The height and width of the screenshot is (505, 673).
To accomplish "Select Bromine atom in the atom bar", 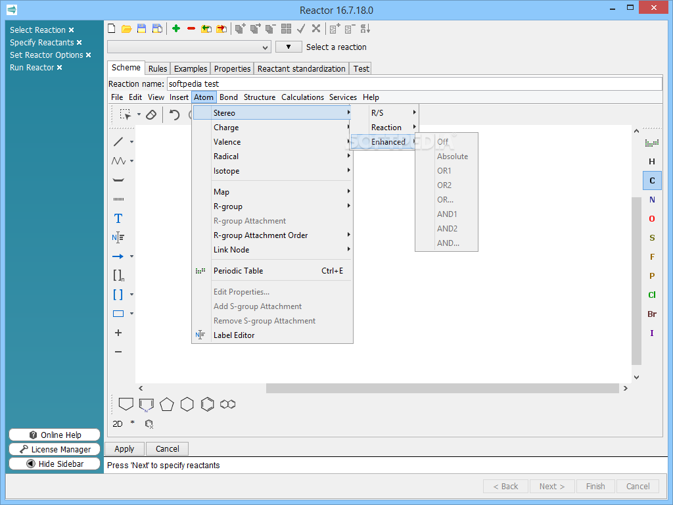I will pyautogui.click(x=652, y=314).
